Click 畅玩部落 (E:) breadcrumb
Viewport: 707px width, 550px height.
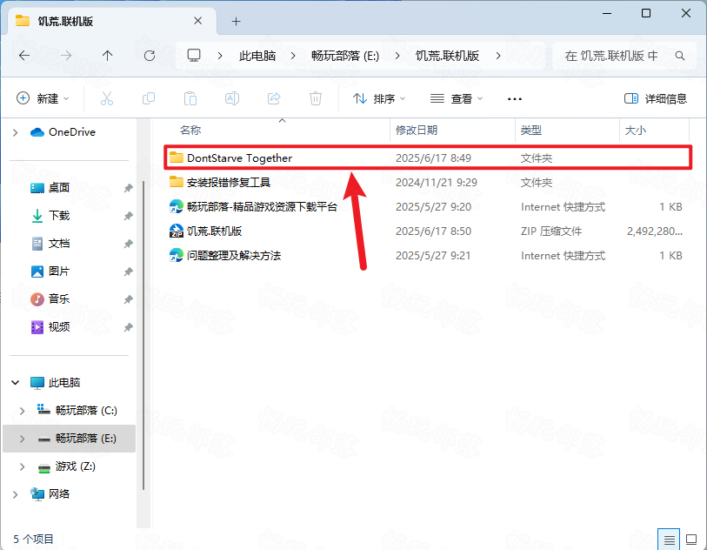(x=345, y=56)
